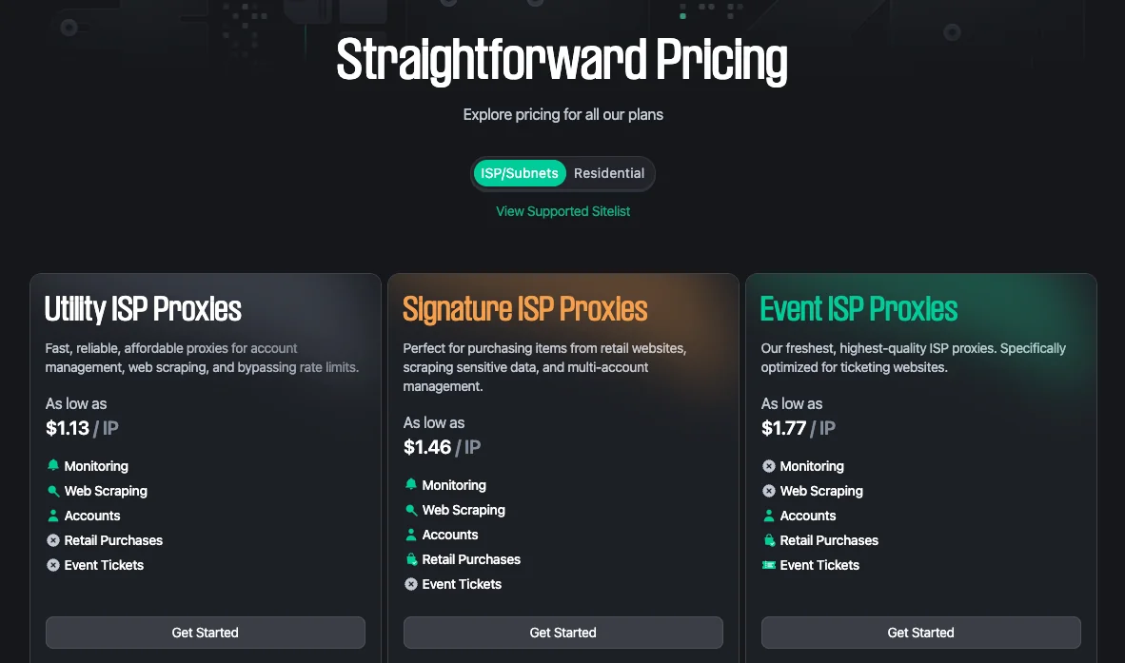
Task: Click the crossed-out Retail Purchases icon on Utility card
Action: point(53,540)
